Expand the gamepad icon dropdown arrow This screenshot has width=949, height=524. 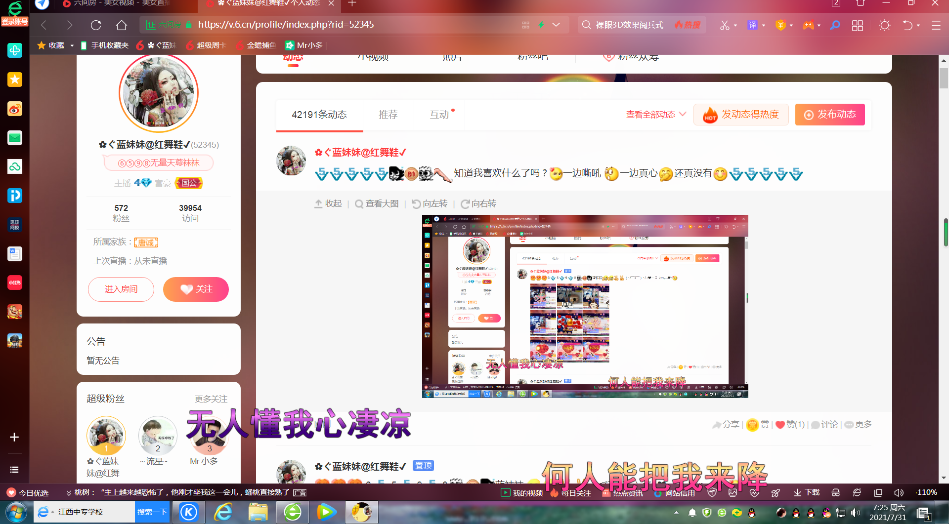(819, 25)
